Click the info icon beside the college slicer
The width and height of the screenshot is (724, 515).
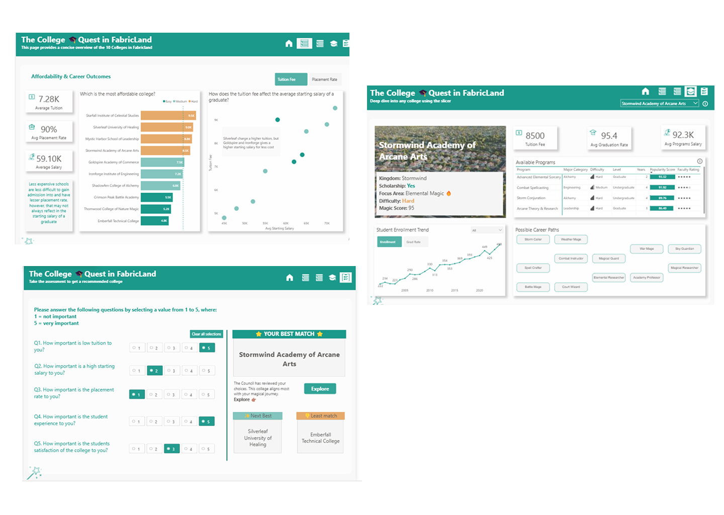[x=705, y=104]
